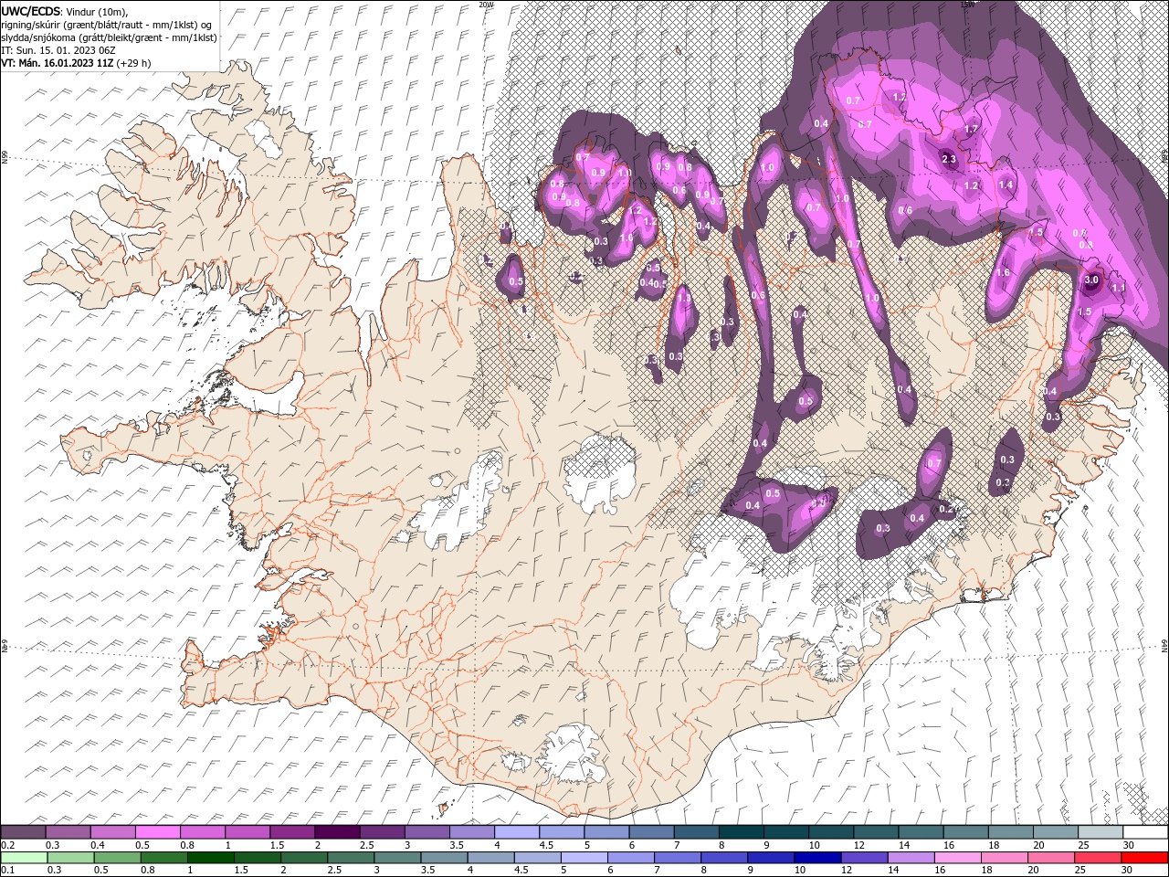Click the rigning/skúrir legend description line
The width and height of the screenshot is (1169, 877).
106,25
